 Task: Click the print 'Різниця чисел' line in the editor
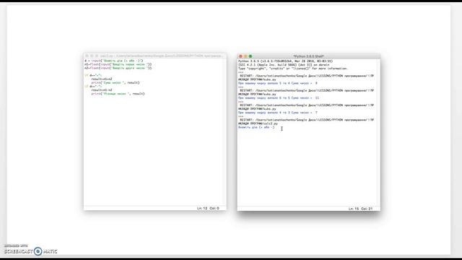click(118, 94)
